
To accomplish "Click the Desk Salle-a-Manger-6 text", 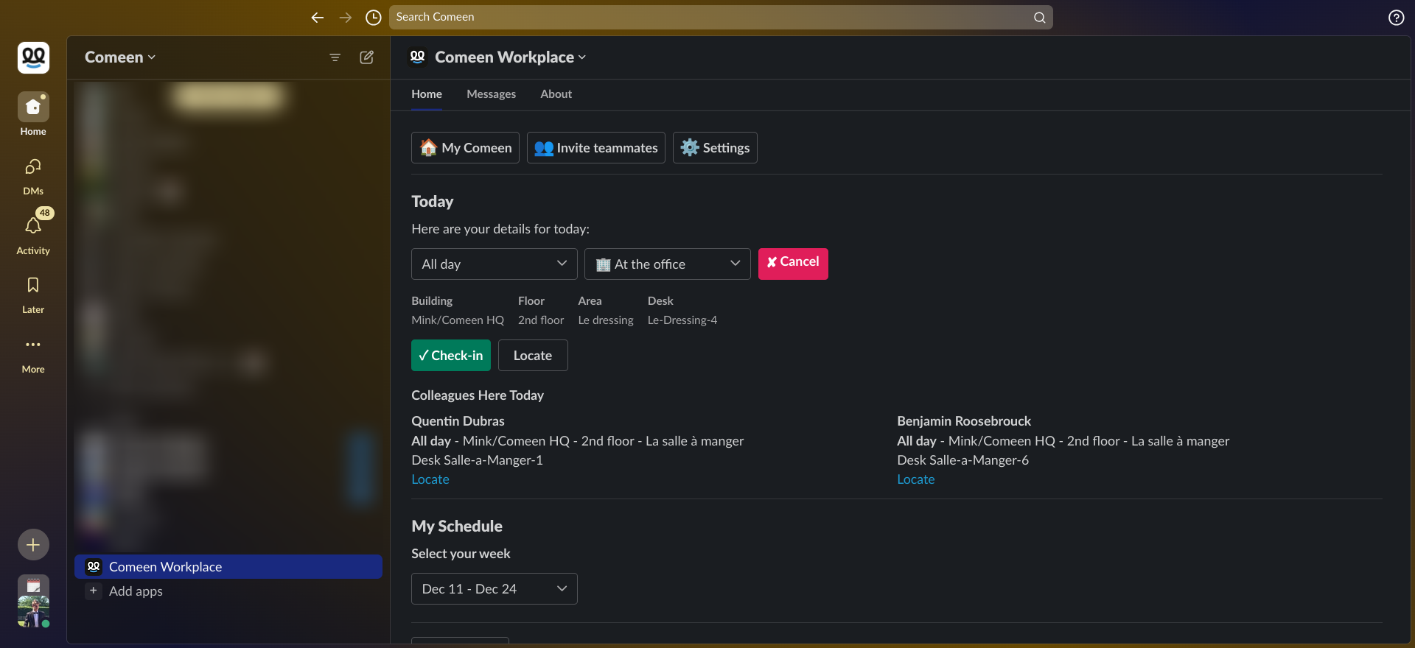I will 962,460.
